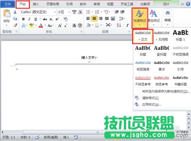Click the phonetic guide icon
The width and height of the screenshot is (191, 141).
(x=74, y=12)
